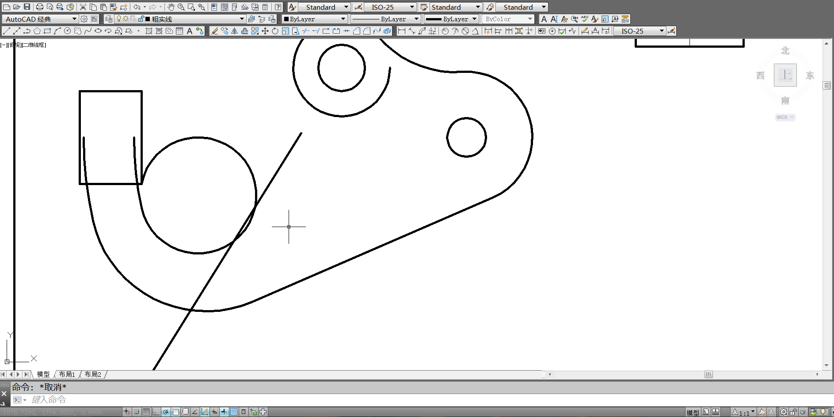
Task: Open the Layer Properties Manager
Action: coord(109,19)
